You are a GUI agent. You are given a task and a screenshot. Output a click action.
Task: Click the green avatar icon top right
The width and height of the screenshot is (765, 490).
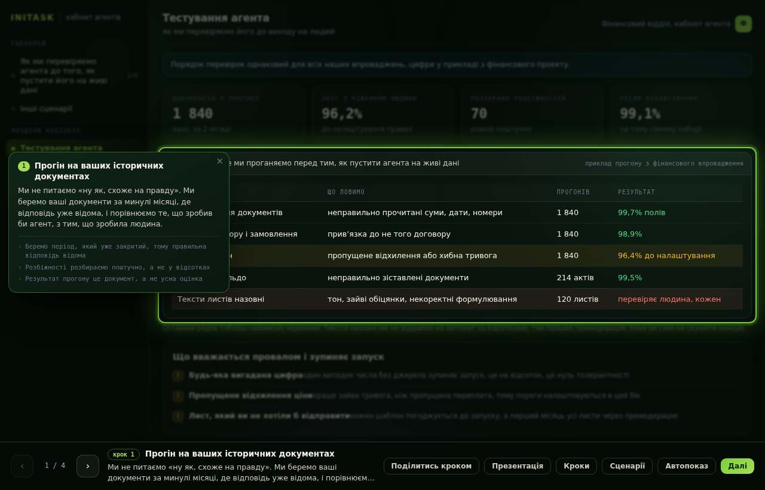tap(743, 24)
